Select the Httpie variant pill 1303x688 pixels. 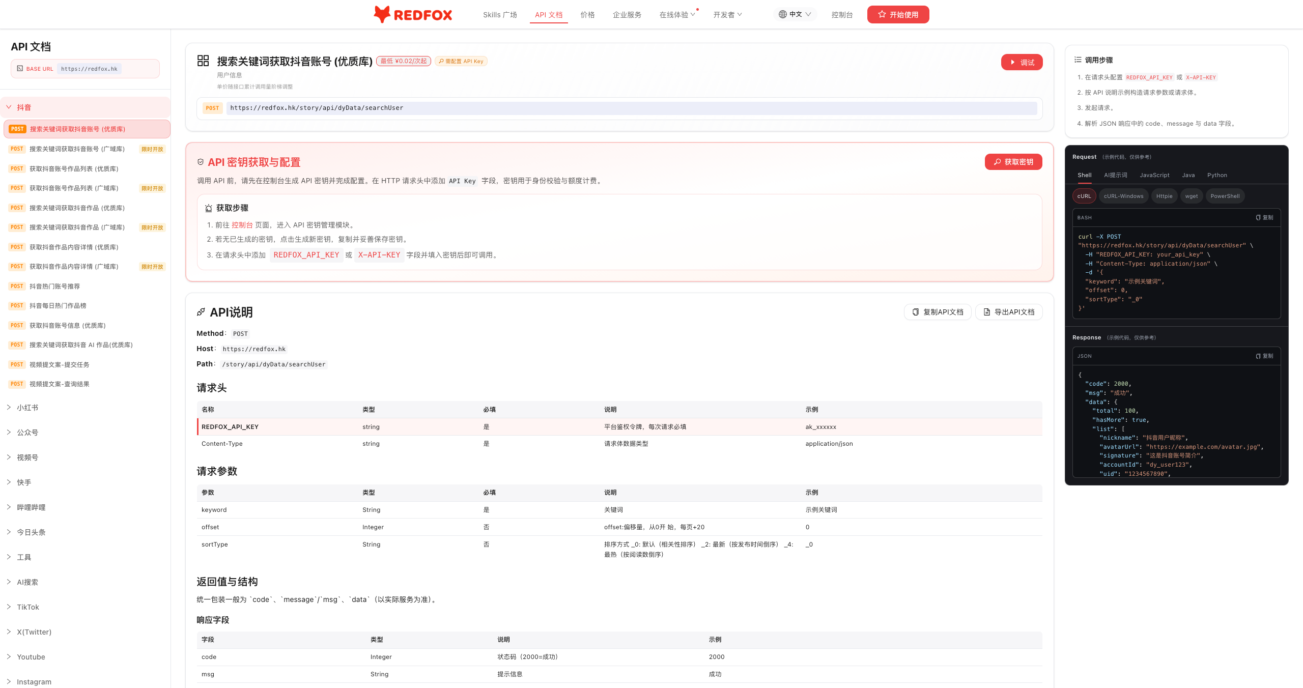1164,196
